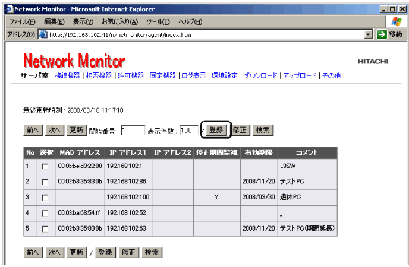409x267 pixels.
Task: Check the checkbox in row 1 (L3SW)
Action: (x=45, y=167)
